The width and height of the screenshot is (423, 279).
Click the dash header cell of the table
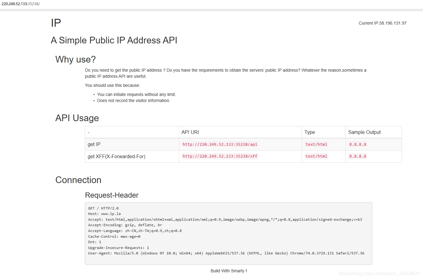tap(132, 132)
